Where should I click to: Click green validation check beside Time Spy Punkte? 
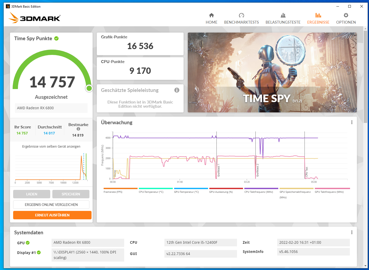[56, 38]
